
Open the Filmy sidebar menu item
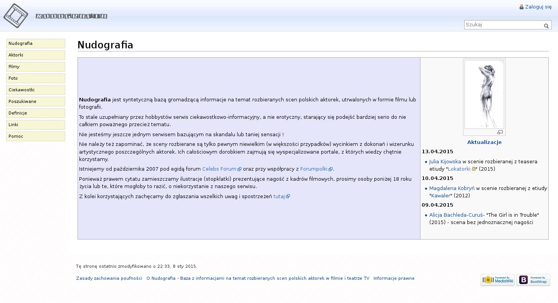35,67
